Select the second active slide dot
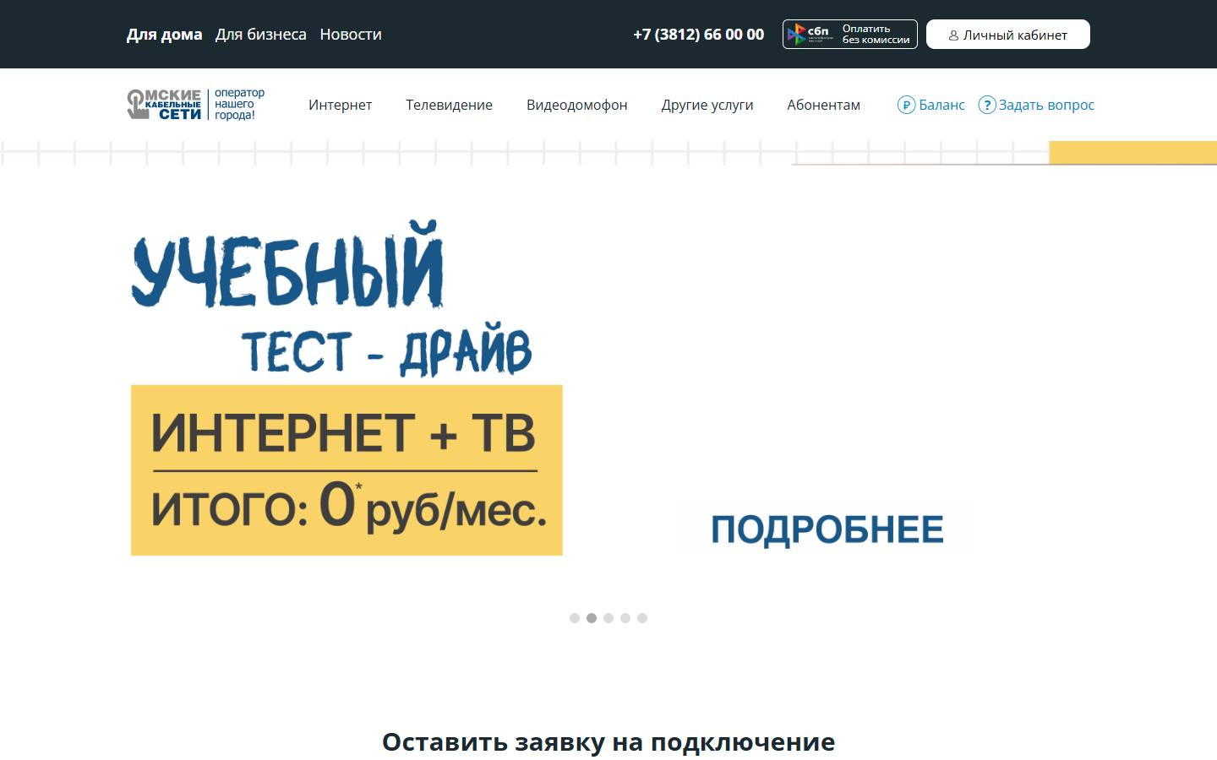 592,618
